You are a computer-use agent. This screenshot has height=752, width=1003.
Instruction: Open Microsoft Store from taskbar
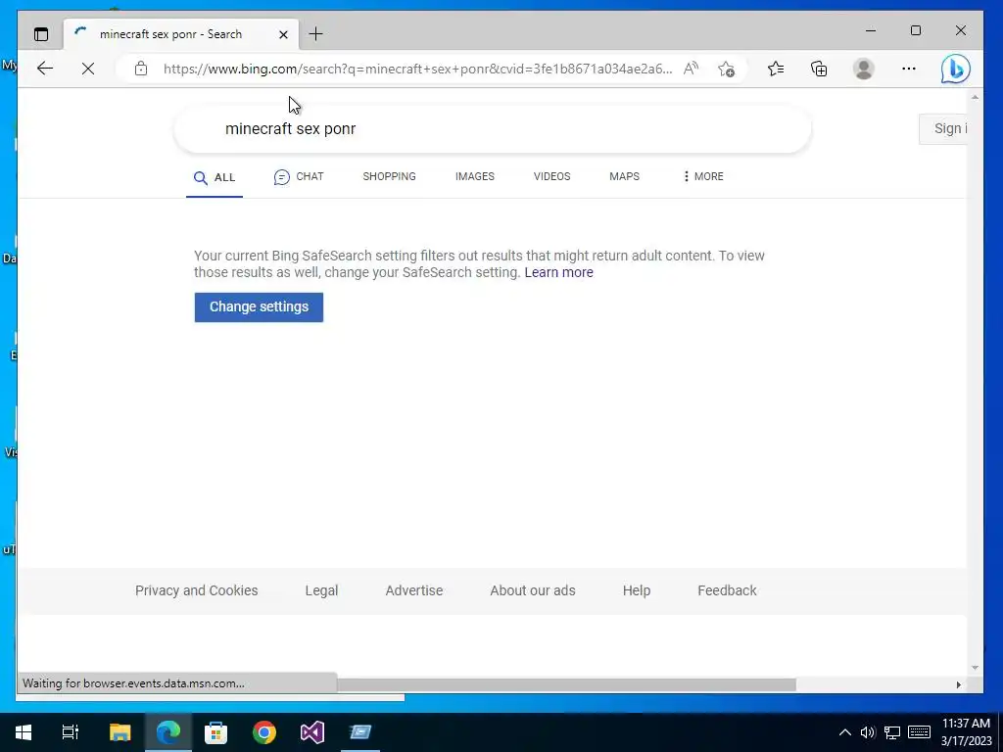click(x=215, y=732)
